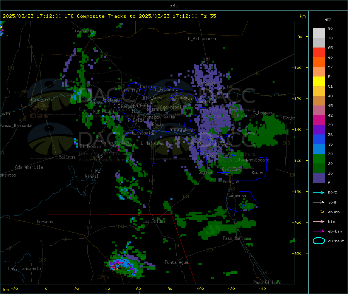Click the '2200m' elevation label
348x294 pixels.
coord(103,277)
